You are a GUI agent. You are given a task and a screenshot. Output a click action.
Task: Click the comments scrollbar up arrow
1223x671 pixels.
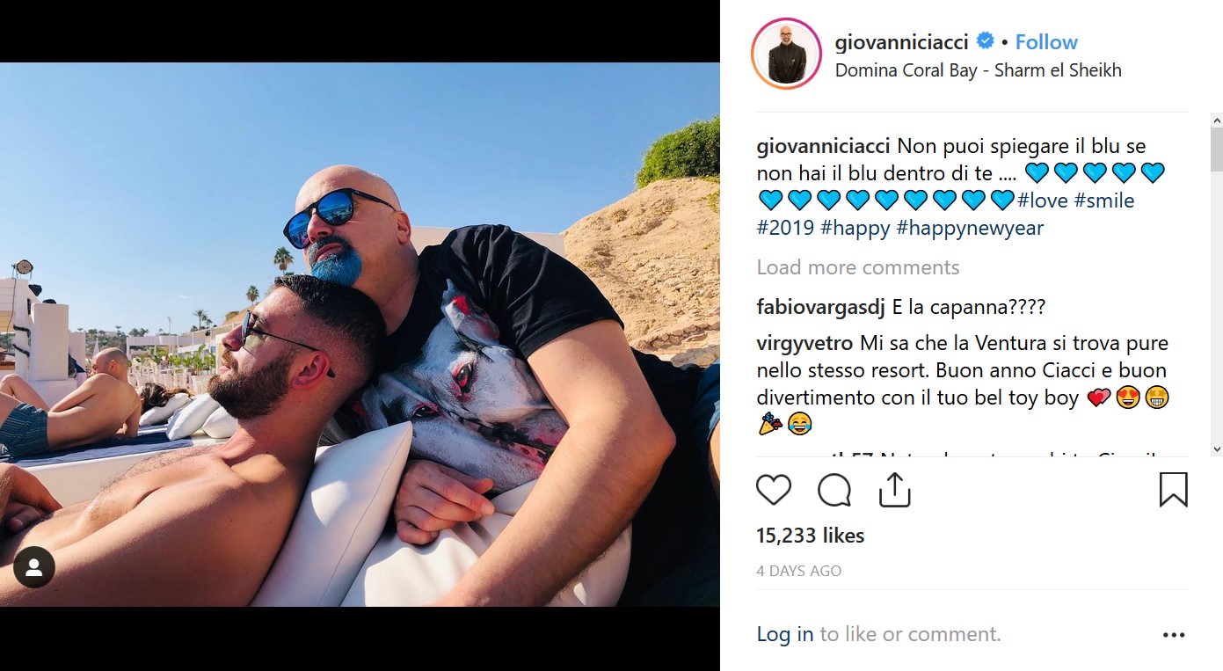(x=1217, y=120)
